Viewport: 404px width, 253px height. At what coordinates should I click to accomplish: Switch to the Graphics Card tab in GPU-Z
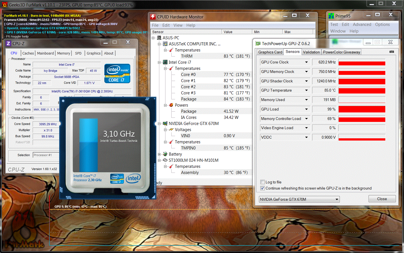(x=270, y=52)
